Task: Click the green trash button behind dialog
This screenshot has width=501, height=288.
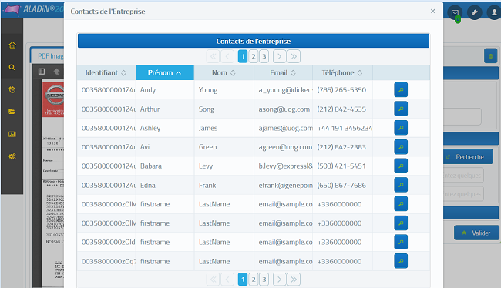Action: coord(490,56)
